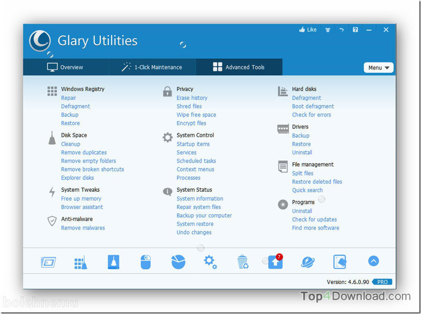
Task: Open Erase history link
Action: click(192, 98)
